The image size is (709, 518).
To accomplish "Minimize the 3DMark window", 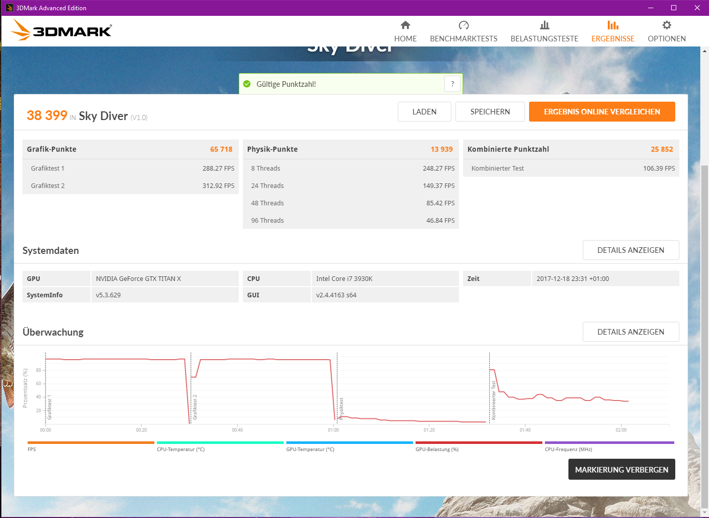I will (x=651, y=8).
